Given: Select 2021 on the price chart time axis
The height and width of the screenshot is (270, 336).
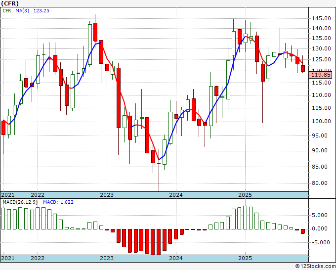Looking at the screenshot, I should pos(8,195).
